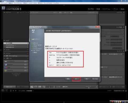Toggle the filmstrip filter switch
This screenshot has height=103, width=128.
point(126,91)
